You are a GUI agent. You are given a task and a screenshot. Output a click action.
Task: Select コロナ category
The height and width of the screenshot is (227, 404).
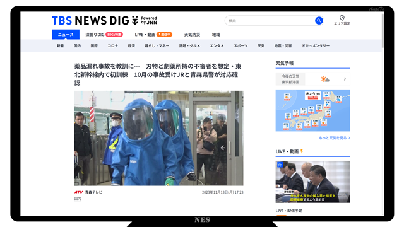pos(112,46)
